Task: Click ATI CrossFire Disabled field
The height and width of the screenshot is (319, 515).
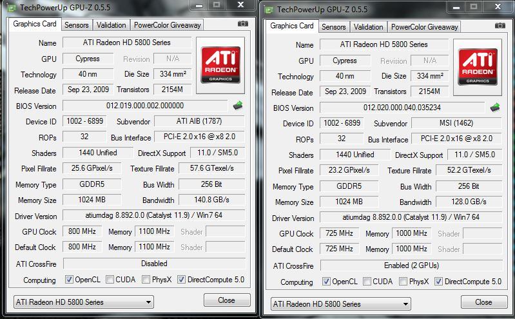Action: [154, 264]
